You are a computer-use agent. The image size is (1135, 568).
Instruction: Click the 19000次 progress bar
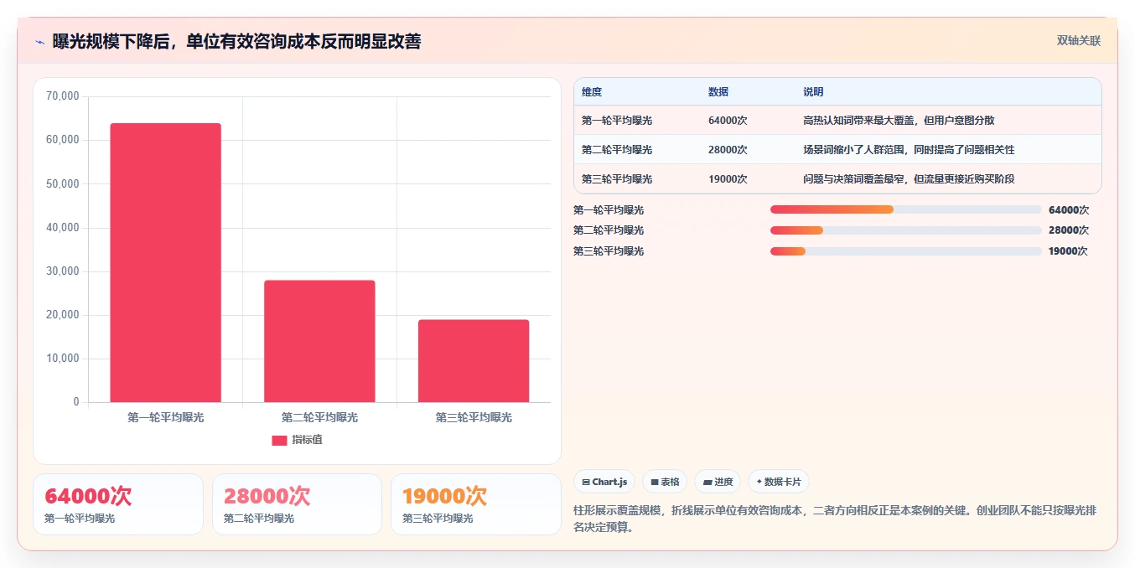tap(905, 251)
